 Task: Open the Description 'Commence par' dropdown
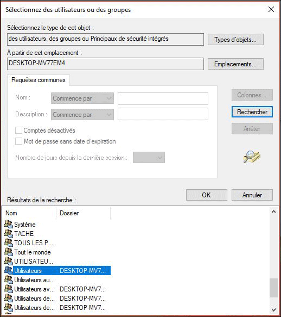[82, 115]
